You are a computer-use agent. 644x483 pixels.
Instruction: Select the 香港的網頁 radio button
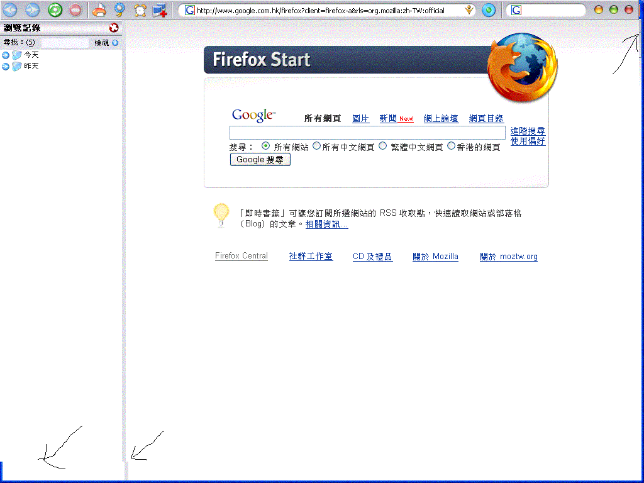[451, 146]
